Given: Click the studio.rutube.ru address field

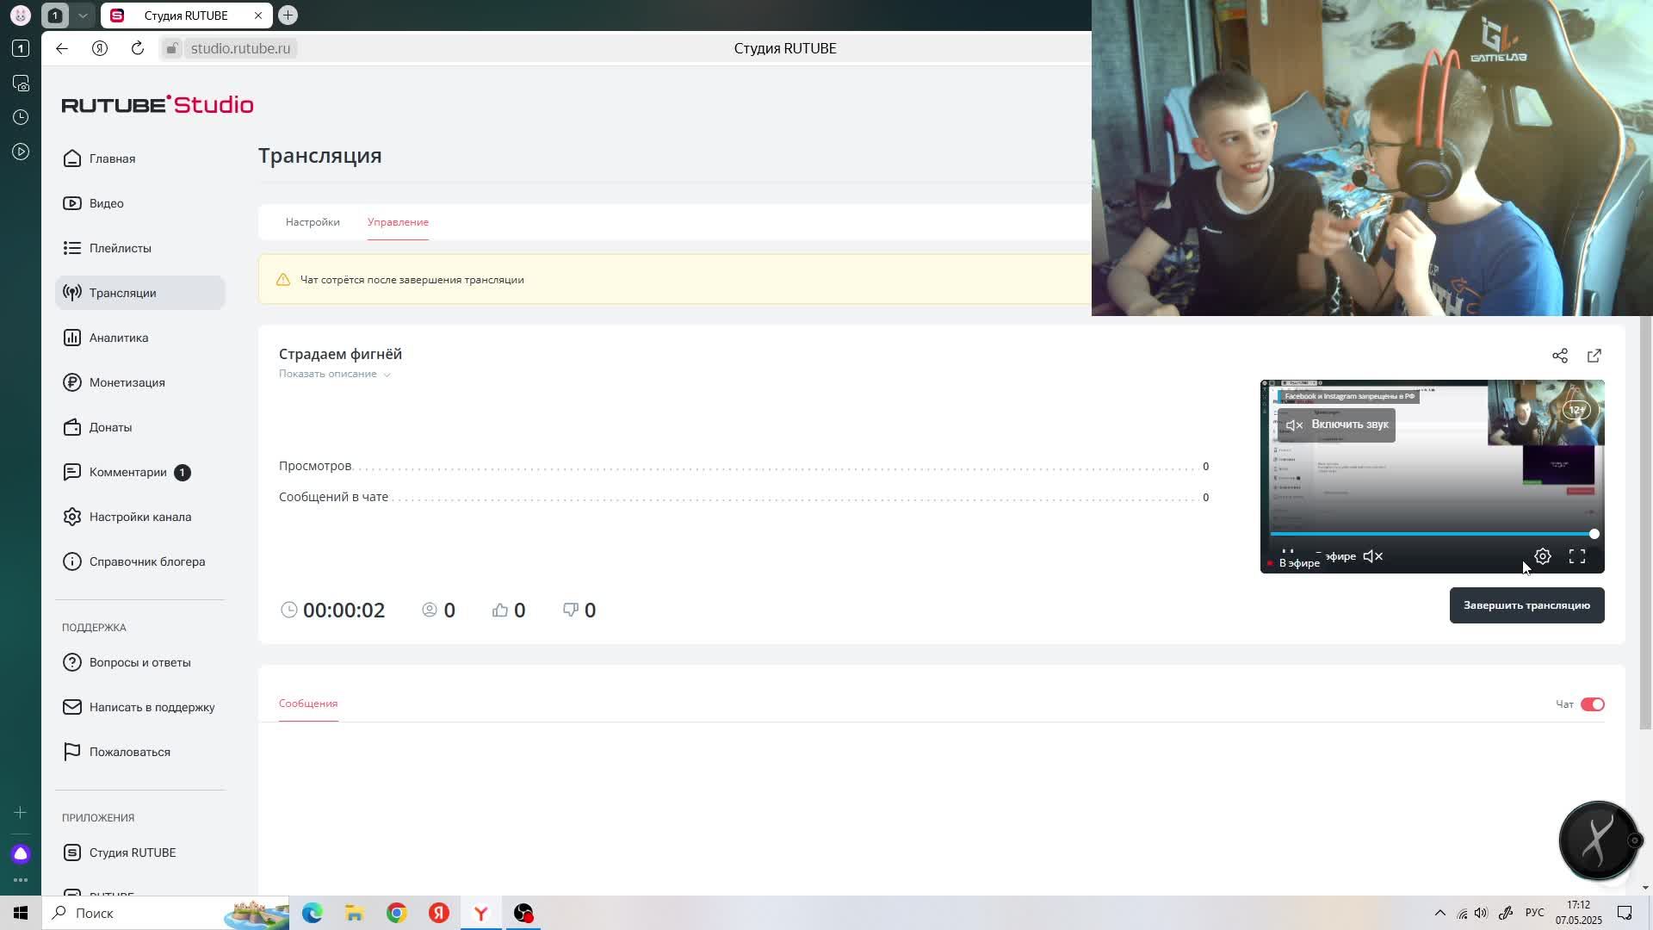Looking at the screenshot, I should coord(240,48).
